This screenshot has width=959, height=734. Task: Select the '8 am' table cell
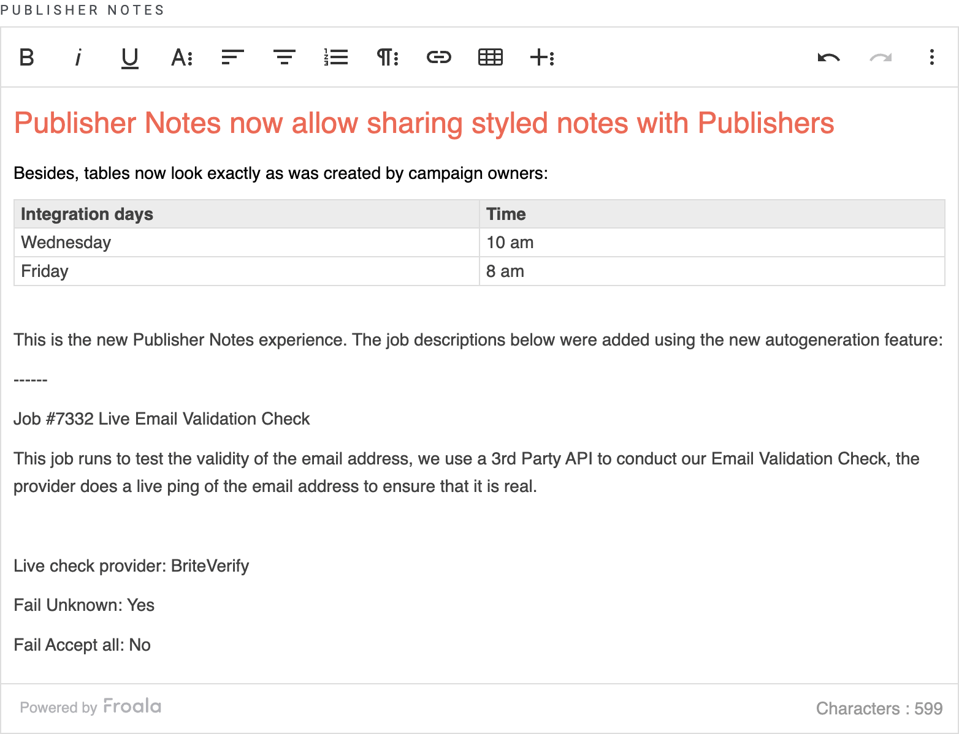(712, 271)
